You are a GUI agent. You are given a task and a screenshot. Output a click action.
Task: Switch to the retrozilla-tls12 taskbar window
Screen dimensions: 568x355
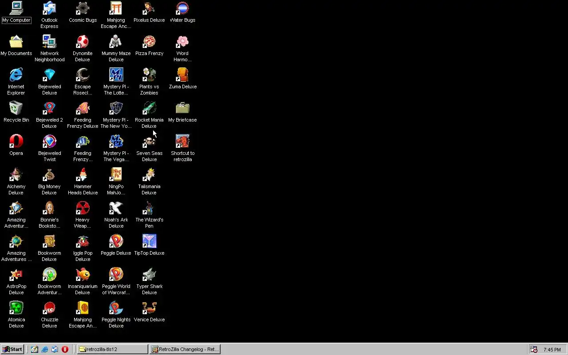coord(112,349)
